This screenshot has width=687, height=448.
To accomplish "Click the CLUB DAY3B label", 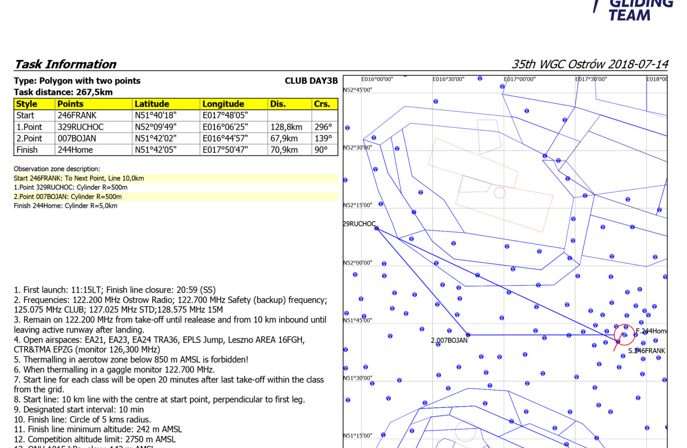I will (311, 81).
